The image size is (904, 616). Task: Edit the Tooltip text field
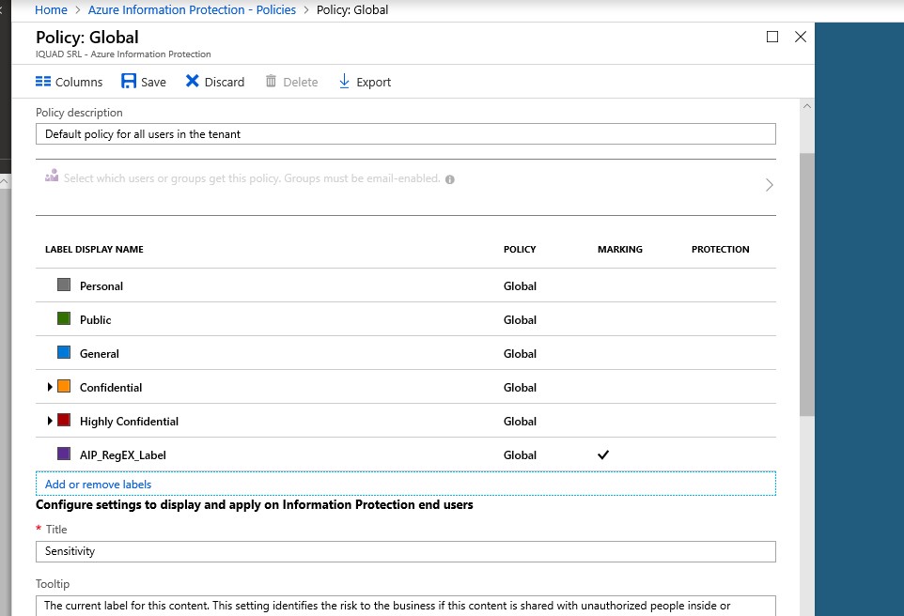[406, 607]
